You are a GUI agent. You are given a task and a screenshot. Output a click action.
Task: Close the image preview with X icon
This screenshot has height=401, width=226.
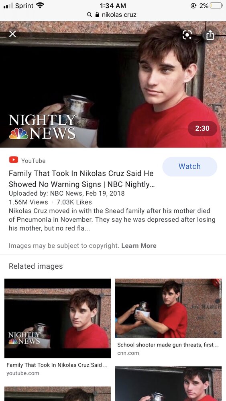(x=12, y=34)
